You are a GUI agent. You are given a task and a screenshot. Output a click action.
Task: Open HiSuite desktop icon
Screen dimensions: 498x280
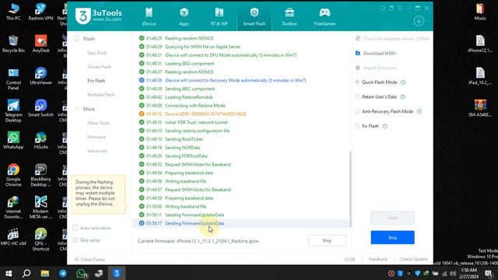pos(40,141)
